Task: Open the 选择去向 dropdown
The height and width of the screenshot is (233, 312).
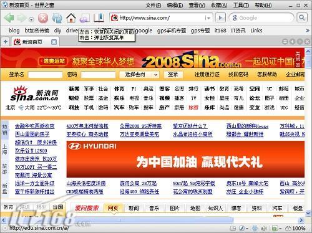Action: pyautogui.click(x=139, y=75)
